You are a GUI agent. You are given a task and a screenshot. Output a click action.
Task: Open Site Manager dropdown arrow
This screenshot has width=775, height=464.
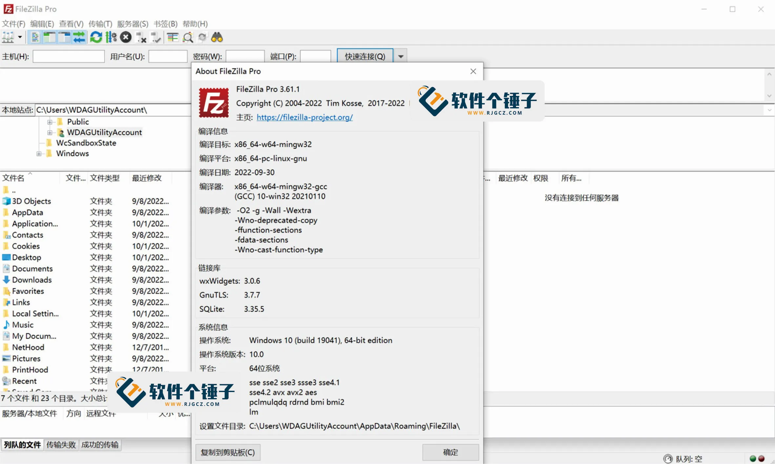click(20, 37)
